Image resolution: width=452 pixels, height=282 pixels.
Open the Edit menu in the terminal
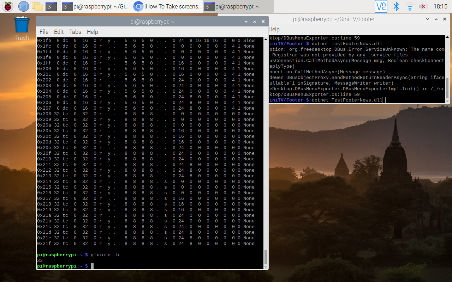tap(59, 32)
